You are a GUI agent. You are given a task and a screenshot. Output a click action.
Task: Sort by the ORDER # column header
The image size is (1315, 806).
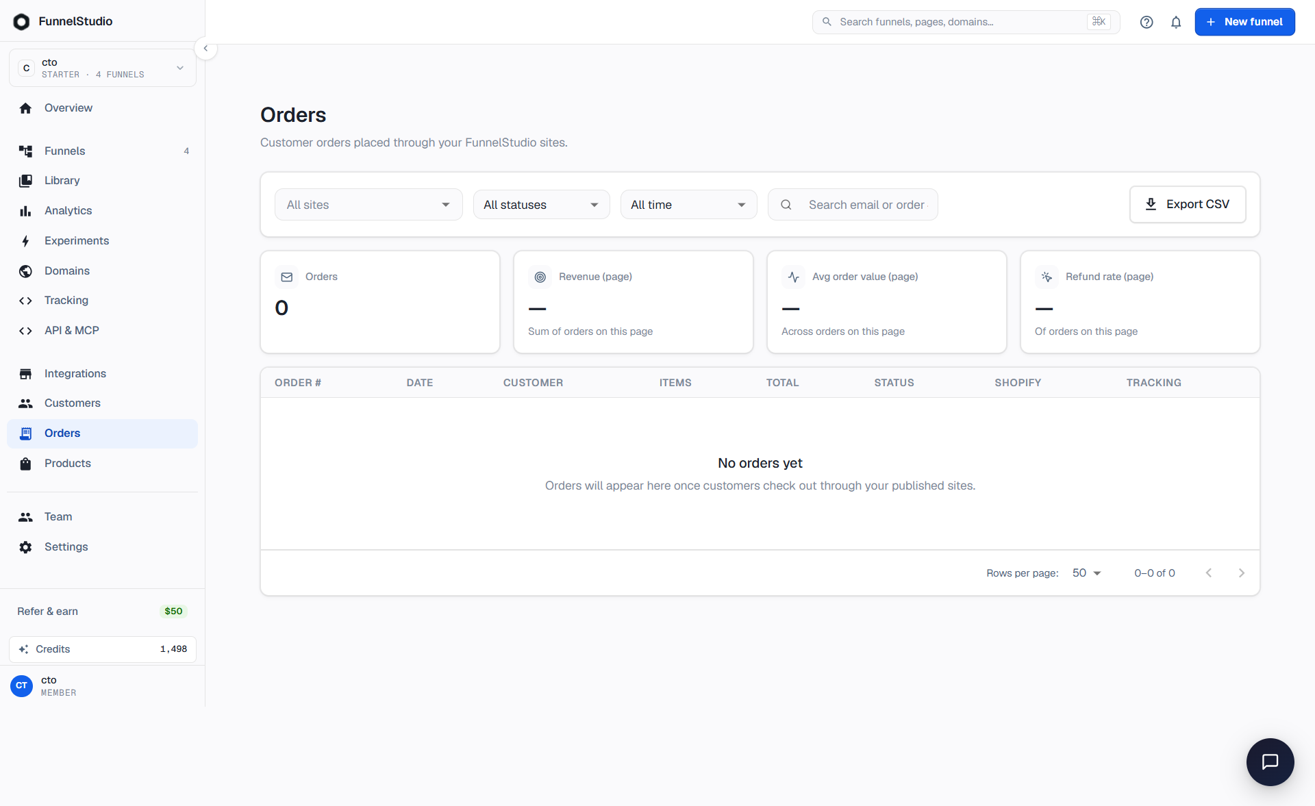click(x=298, y=383)
